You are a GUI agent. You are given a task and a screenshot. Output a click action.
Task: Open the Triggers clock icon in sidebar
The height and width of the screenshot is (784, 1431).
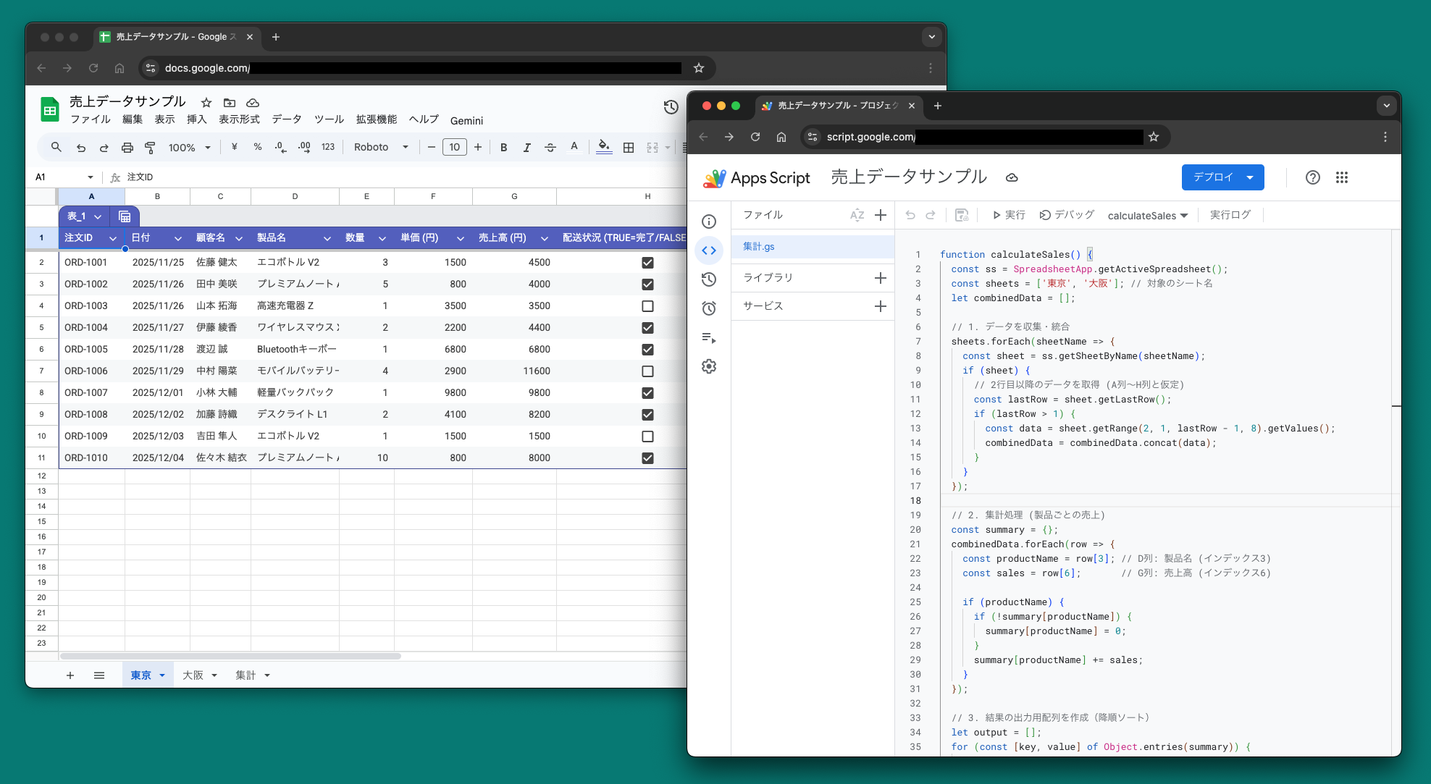pyautogui.click(x=709, y=308)
